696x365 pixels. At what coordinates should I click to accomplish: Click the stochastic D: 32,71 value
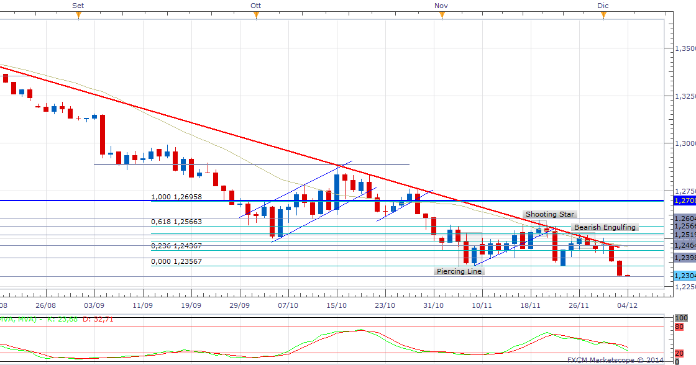pos(98,319)
